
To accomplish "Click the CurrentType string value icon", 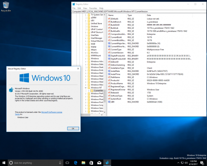I will 109,49.
